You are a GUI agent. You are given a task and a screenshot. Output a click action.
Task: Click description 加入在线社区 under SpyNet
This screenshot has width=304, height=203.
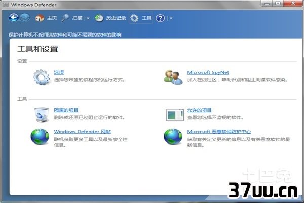coord(237,80)
